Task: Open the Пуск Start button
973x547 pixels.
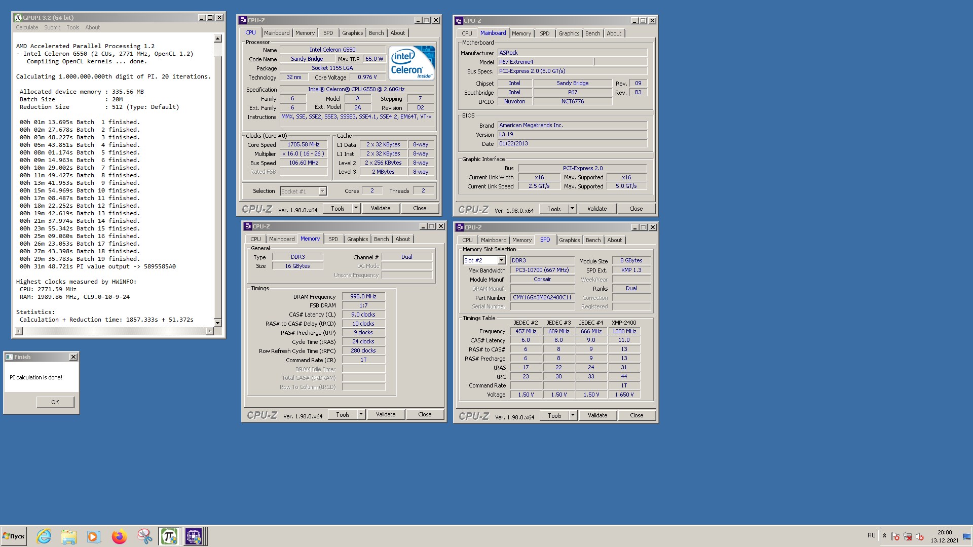Action: click(x=14, y=536)
